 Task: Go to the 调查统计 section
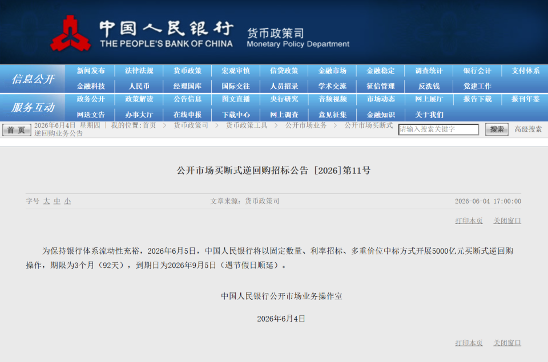(x=429, y=71)
